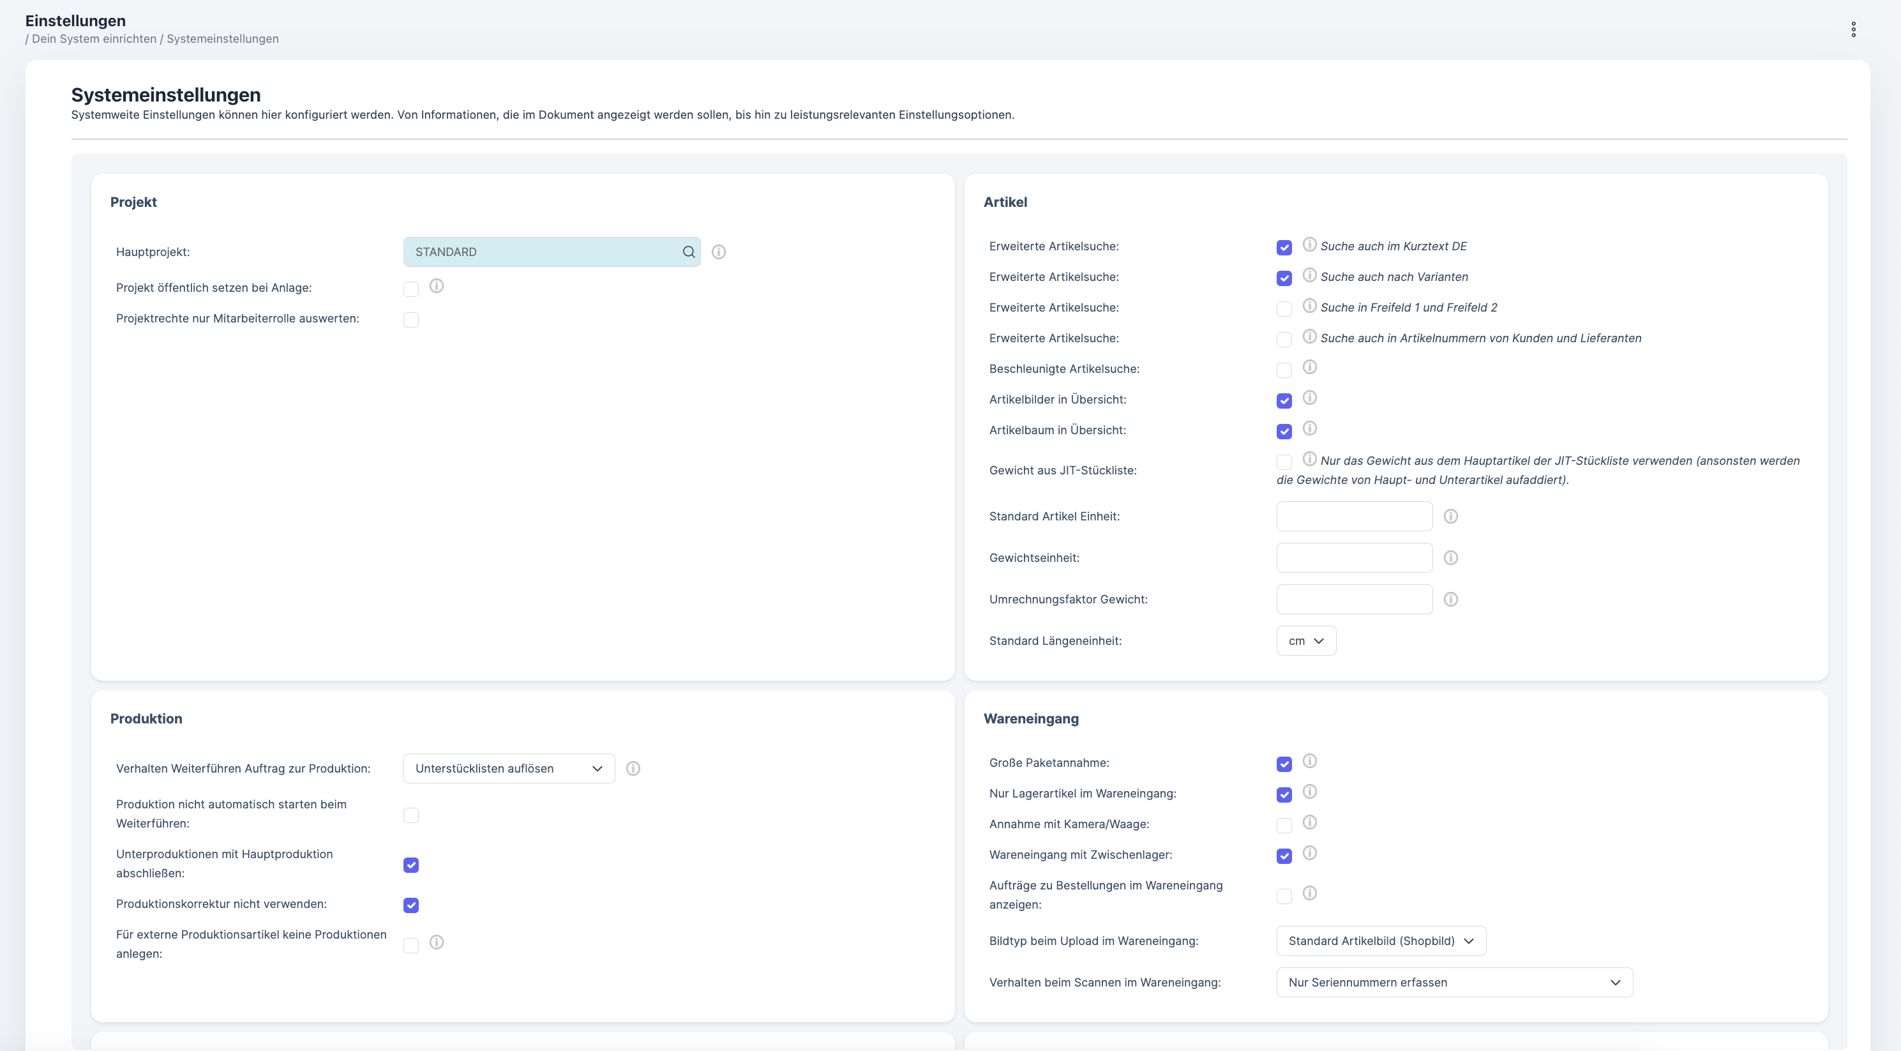
Task: Click info icon next to Verhalten Weiterführen dropdown
Action: (x=633, y=768)
